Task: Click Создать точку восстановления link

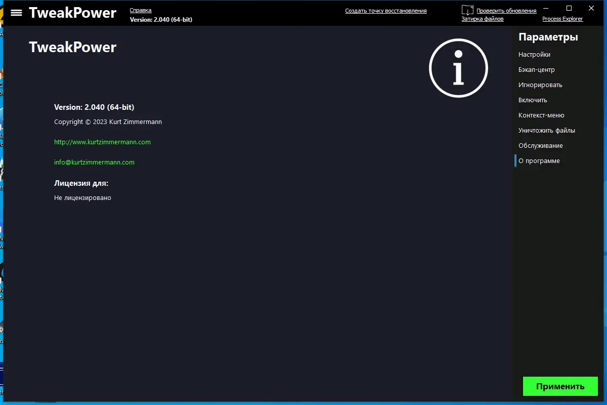Action: click(x=386, y=11)
